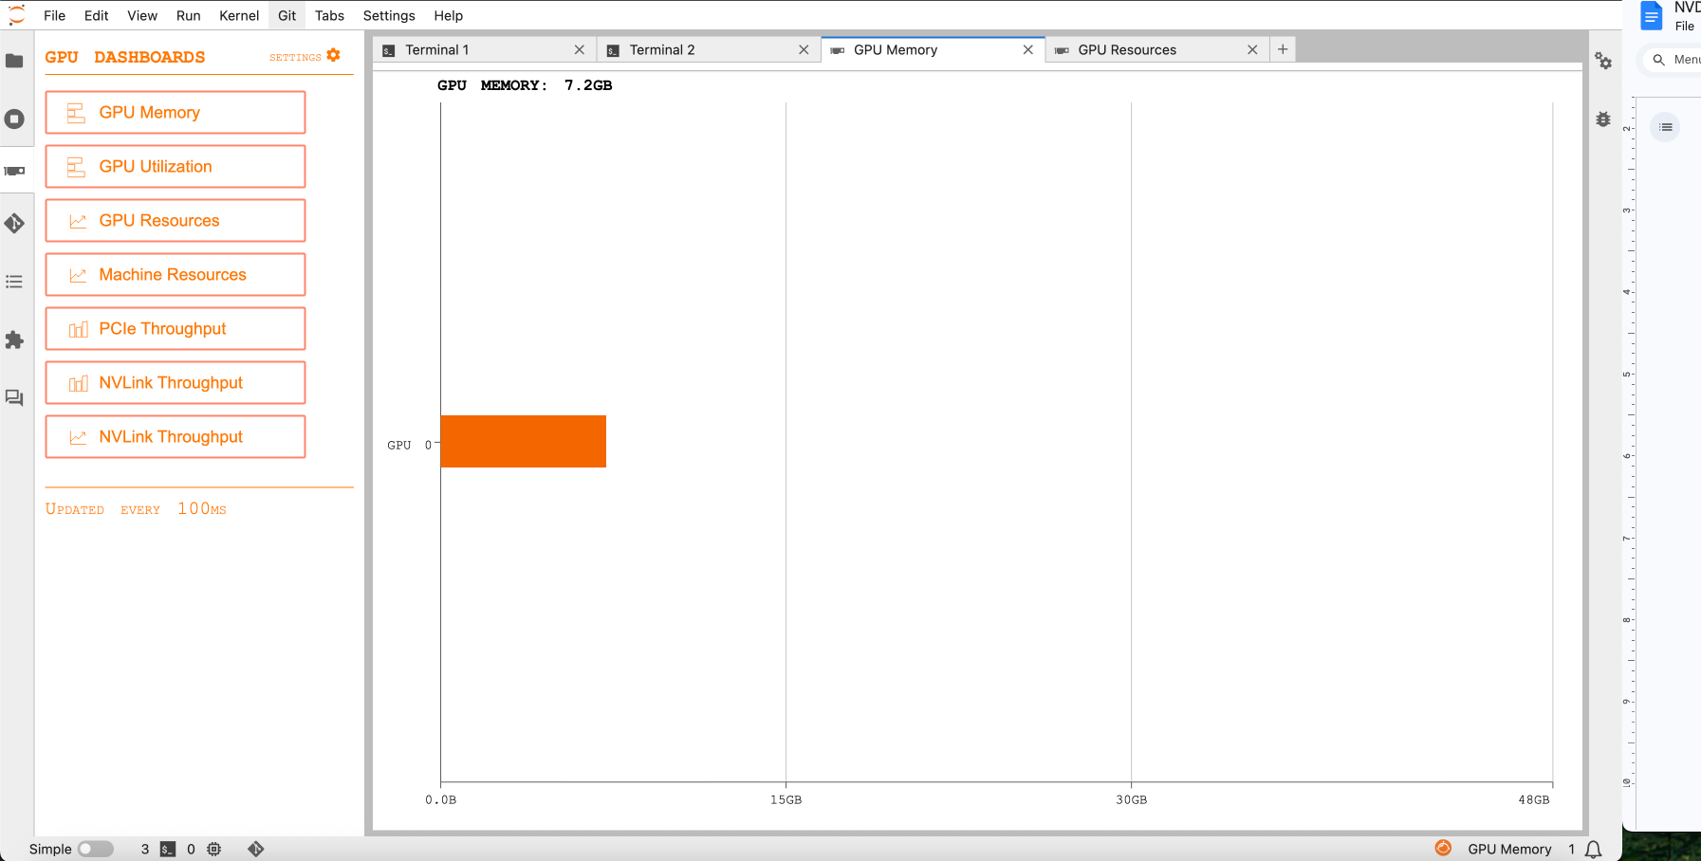Switch to the Terminal 1 tab

coord(441,48)
